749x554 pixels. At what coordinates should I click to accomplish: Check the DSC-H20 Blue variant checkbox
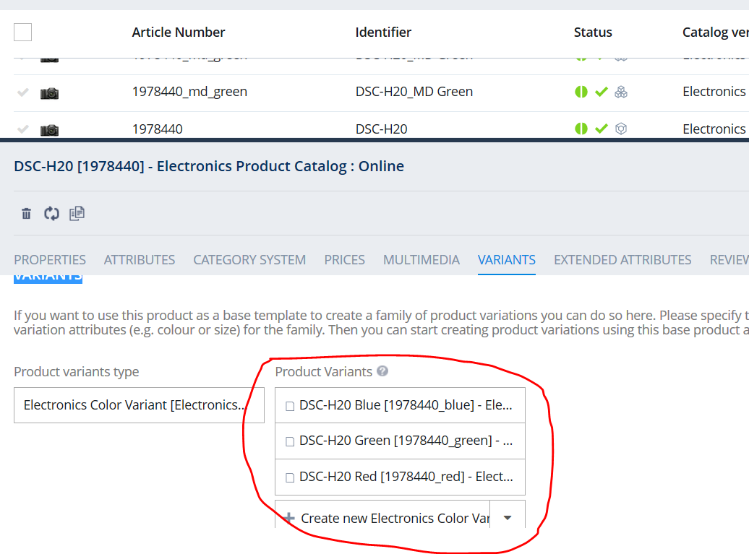[289, 406]
